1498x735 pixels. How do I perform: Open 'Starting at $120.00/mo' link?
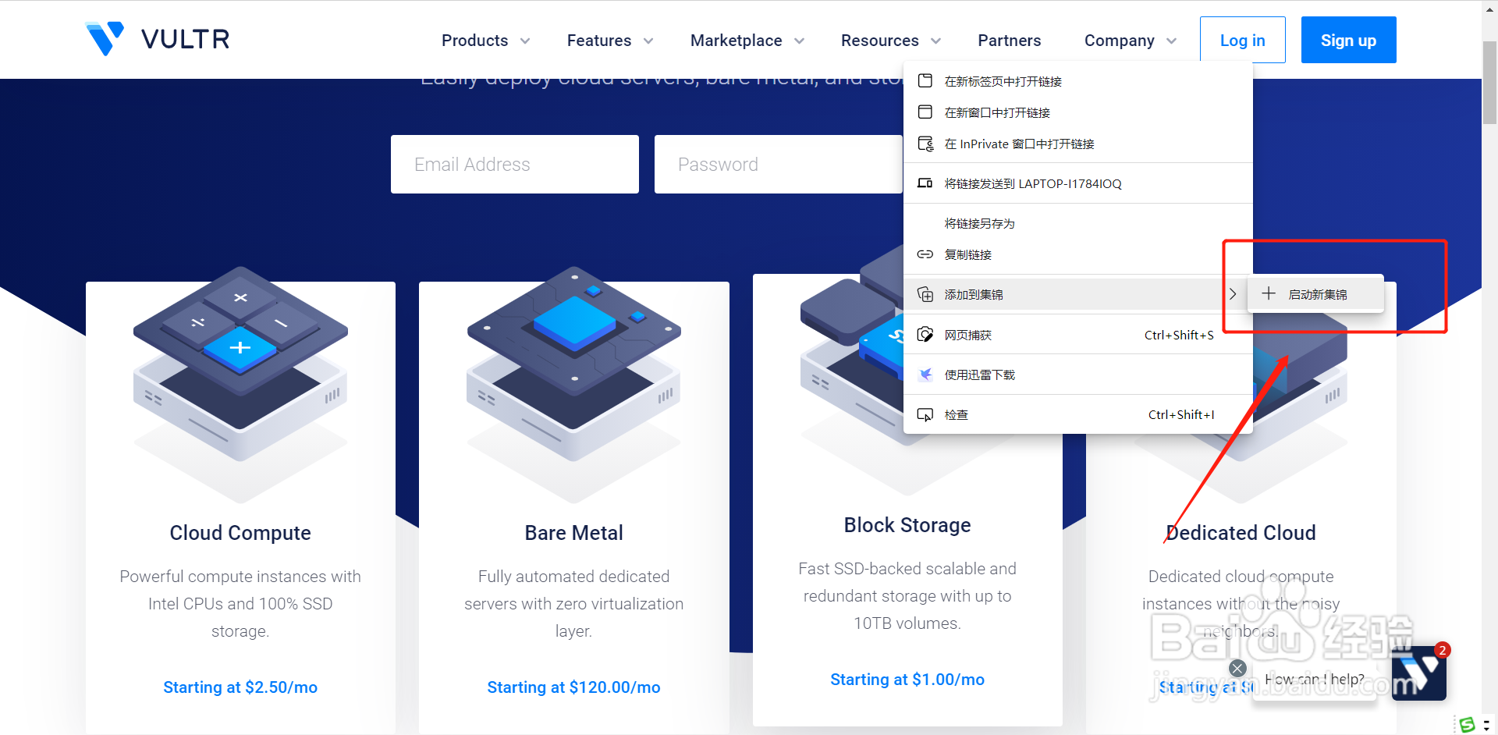[573, 687]
